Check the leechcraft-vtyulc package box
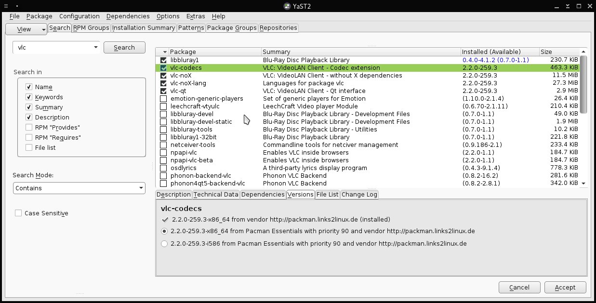 pyautogui.click(x=163, y=106)
